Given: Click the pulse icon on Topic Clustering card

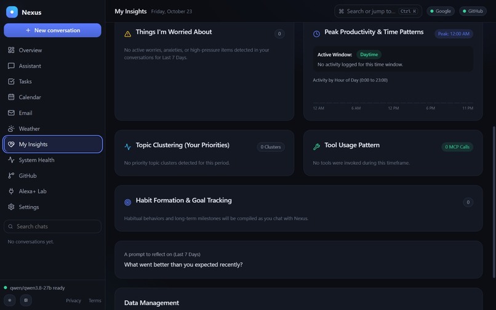Looking at the screenshot, I should click(127, 147).
